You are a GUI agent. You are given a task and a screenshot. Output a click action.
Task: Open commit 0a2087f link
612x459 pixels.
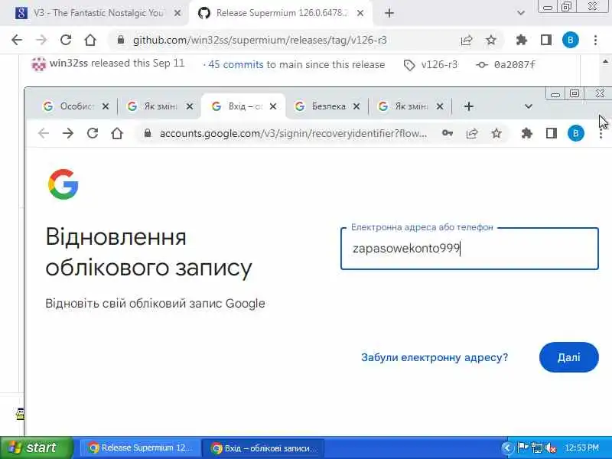click(x=514, y=64)
